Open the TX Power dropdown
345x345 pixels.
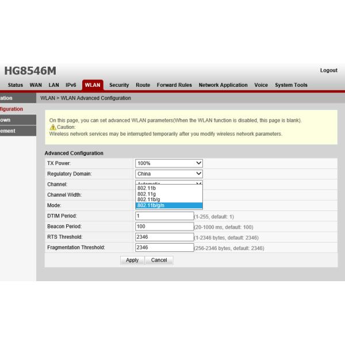click(169, 163)
